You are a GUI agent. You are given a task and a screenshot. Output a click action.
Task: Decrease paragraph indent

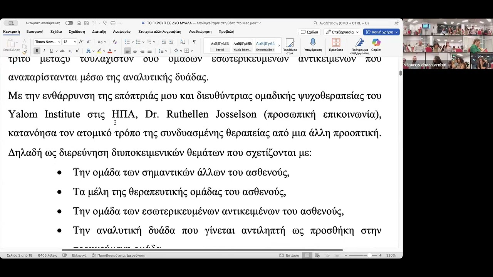click(x=164, y=42)
